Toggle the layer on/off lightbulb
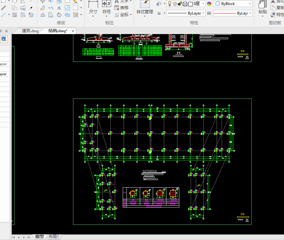Viewport: 284px width, 240px height. click(x=170, y=4)
